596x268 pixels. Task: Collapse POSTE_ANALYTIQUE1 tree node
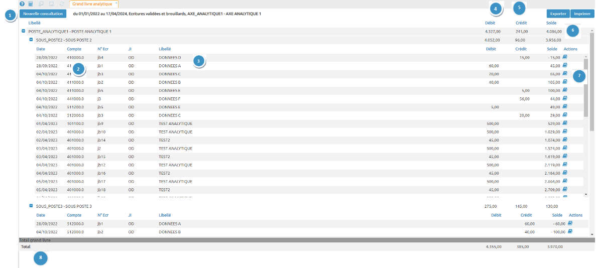tap(24, 31)
